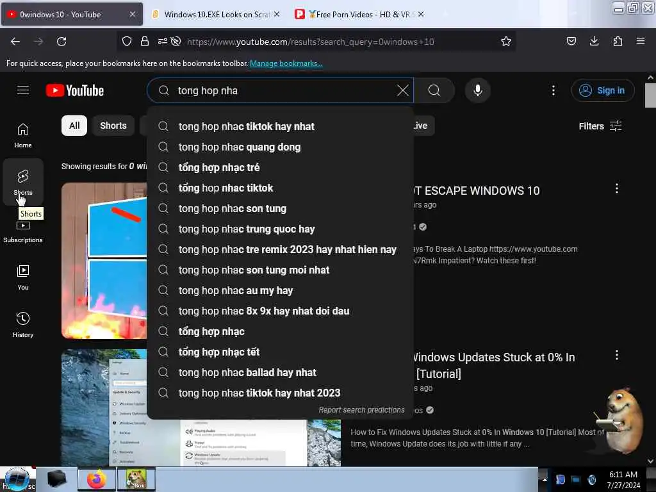Go back with the browser back arrow

click(x=15, y=42)
